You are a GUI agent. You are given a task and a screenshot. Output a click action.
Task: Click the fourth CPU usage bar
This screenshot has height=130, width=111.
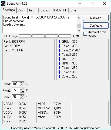pyautogui.click(x=65, y=36)
